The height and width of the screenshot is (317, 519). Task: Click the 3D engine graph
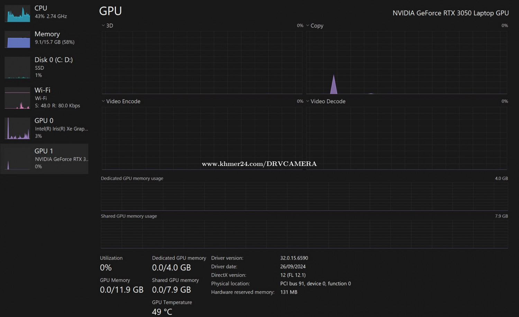202,63
